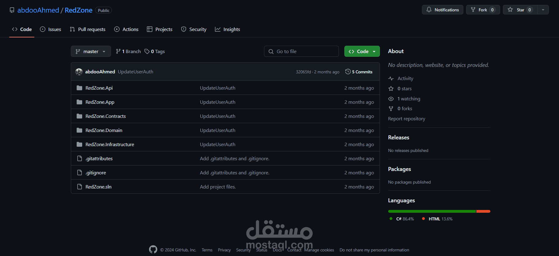Click the Releases heading

pos(399,138)
